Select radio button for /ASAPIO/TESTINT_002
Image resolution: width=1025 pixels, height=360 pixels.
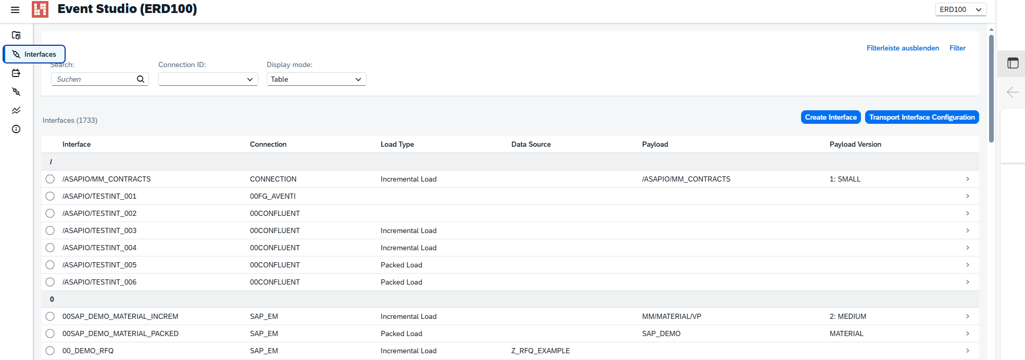50,213
